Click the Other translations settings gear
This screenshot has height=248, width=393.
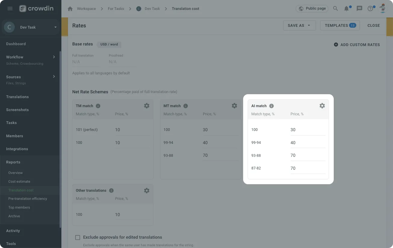147,191
